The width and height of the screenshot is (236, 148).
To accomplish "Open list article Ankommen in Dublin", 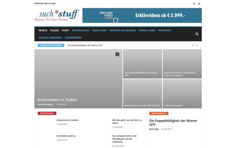I will [x=67, y=120].
